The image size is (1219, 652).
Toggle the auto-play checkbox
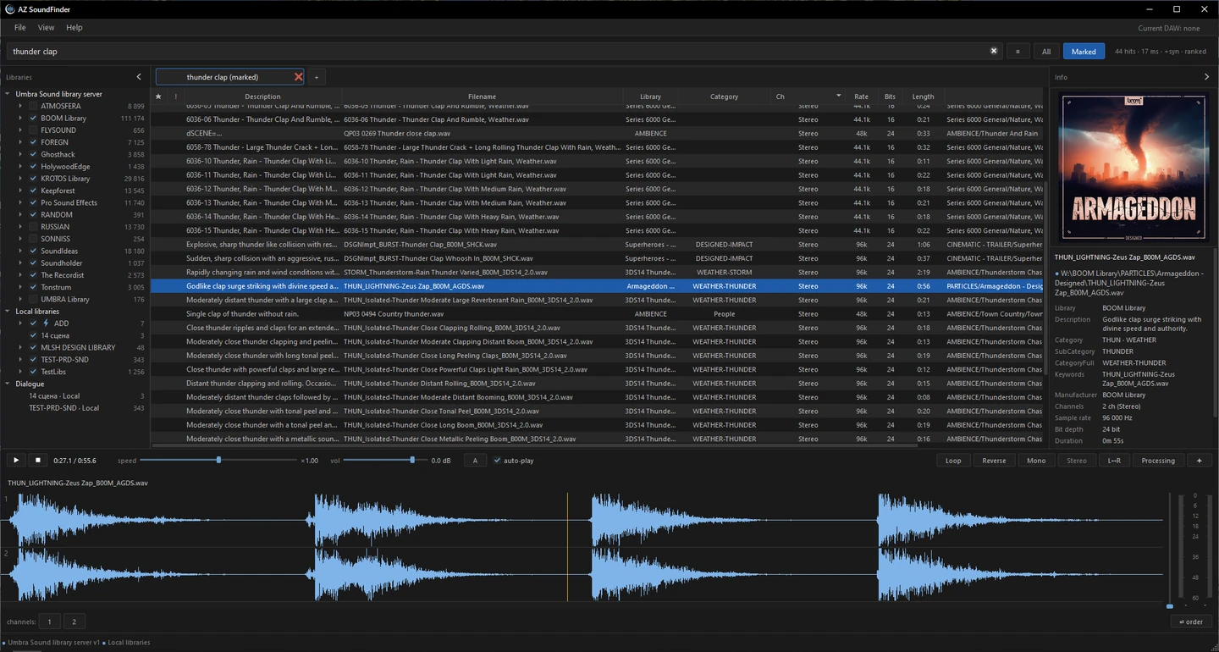coord(497,461)
